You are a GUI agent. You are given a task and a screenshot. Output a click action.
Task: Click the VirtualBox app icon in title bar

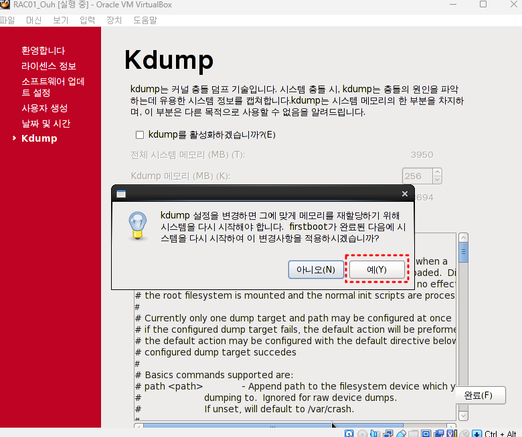[x=5, y=4]
